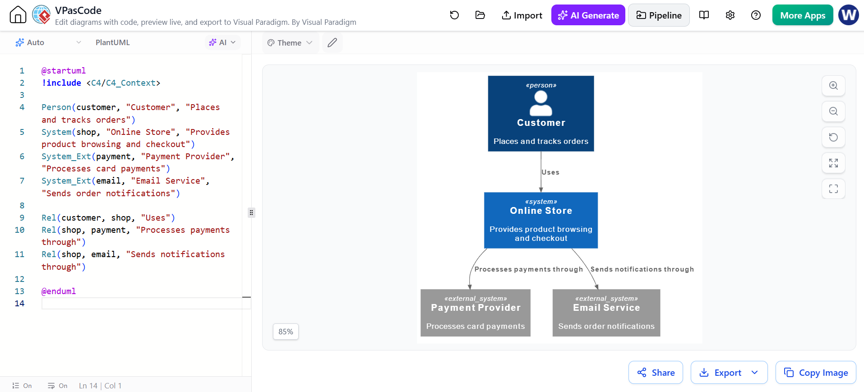Image resolution: width=864 pixels, height=392 pixels.
Task: Zoom out of the diagram preview
Action: [x=833, y=111]
